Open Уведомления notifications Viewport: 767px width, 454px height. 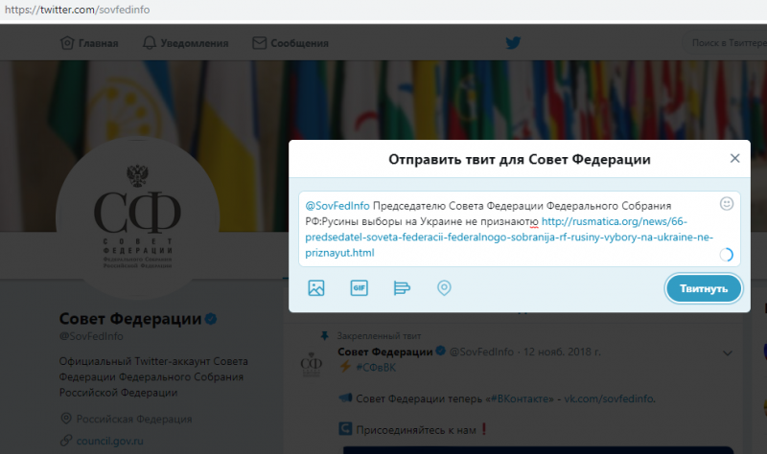click(185, 43)
